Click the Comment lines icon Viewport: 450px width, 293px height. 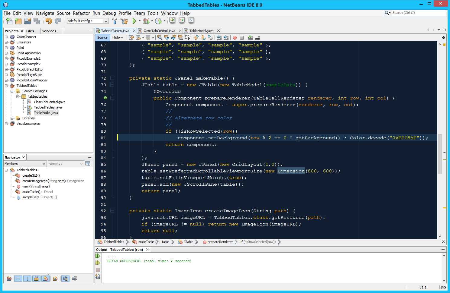pyautogui.click(x=251, y=37)
